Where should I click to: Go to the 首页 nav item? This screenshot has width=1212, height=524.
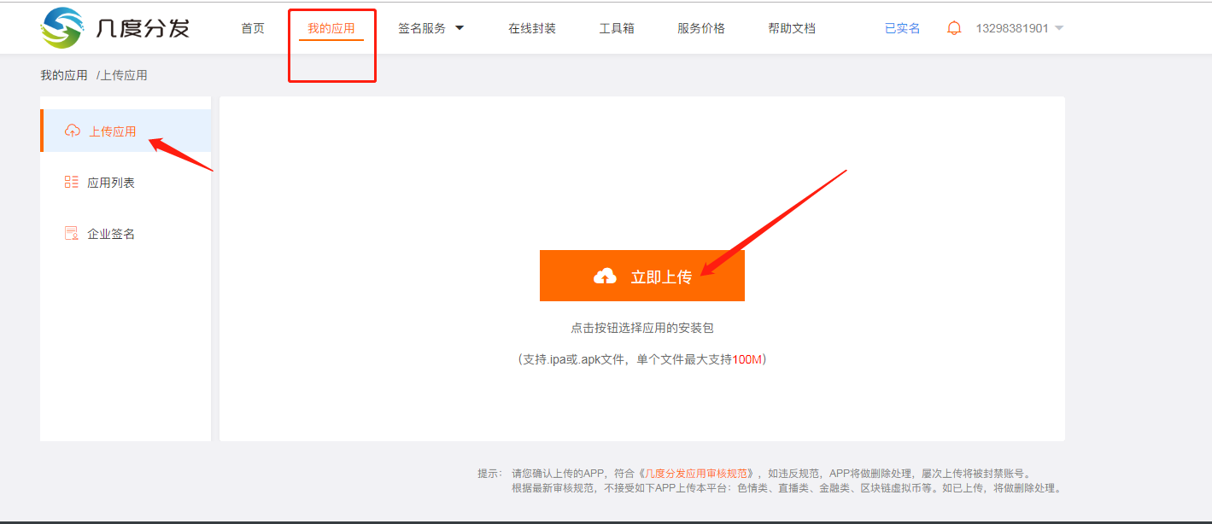coord(253,28)
